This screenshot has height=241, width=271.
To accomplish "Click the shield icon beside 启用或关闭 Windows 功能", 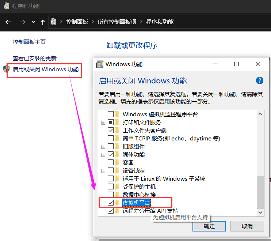I will click(6, 69).
